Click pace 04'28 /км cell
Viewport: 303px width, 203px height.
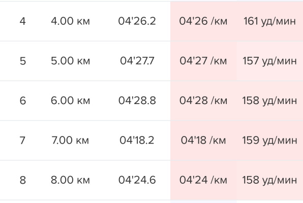(x=203, y=100)
